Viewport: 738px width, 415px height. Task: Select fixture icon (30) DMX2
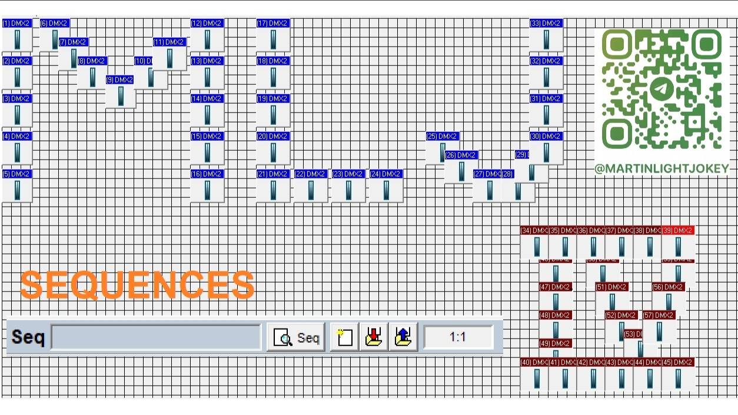tap(546, 148)
